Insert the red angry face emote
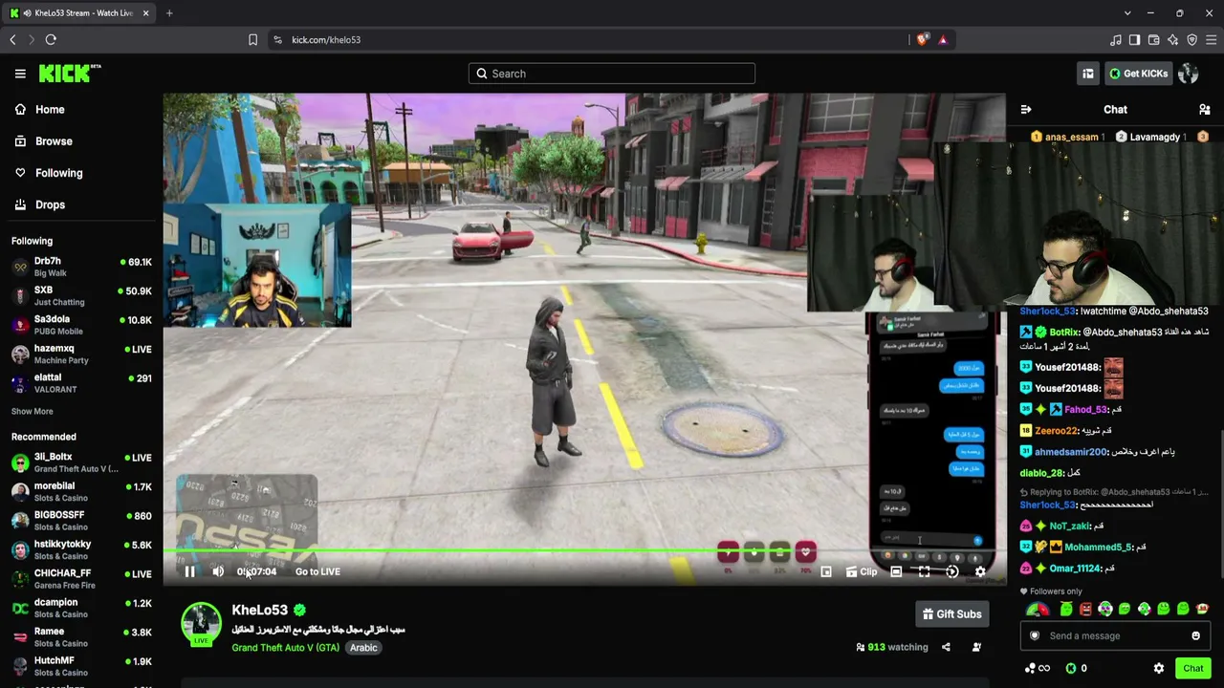This screenshot has height=688, width=1224. (1085, 610)
